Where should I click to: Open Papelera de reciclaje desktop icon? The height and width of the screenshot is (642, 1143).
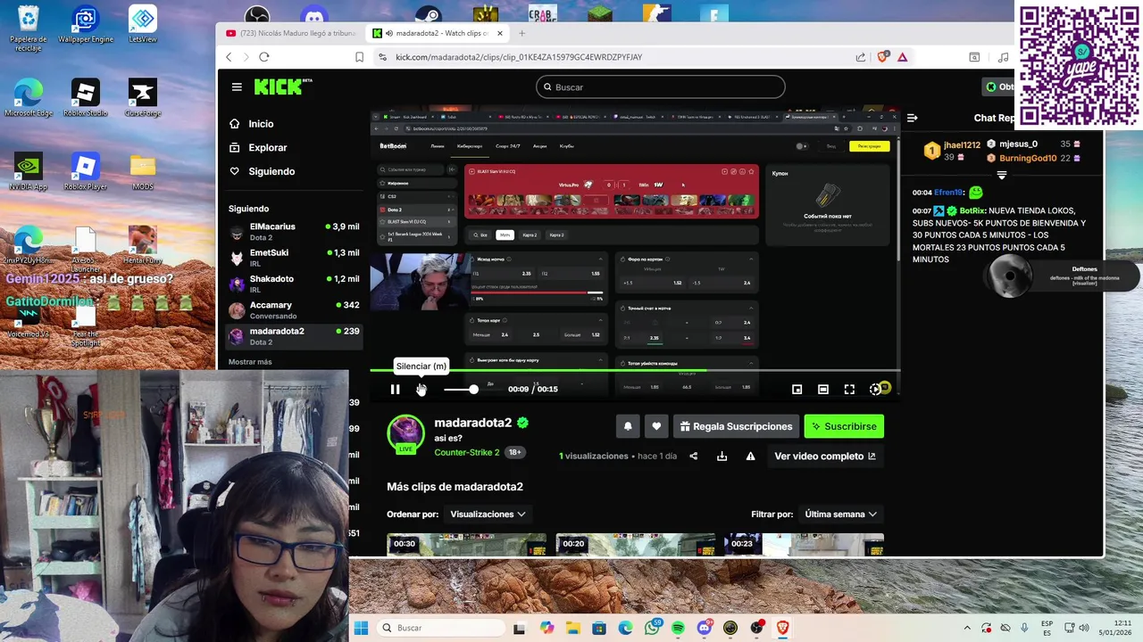click(x=29, y=29)
